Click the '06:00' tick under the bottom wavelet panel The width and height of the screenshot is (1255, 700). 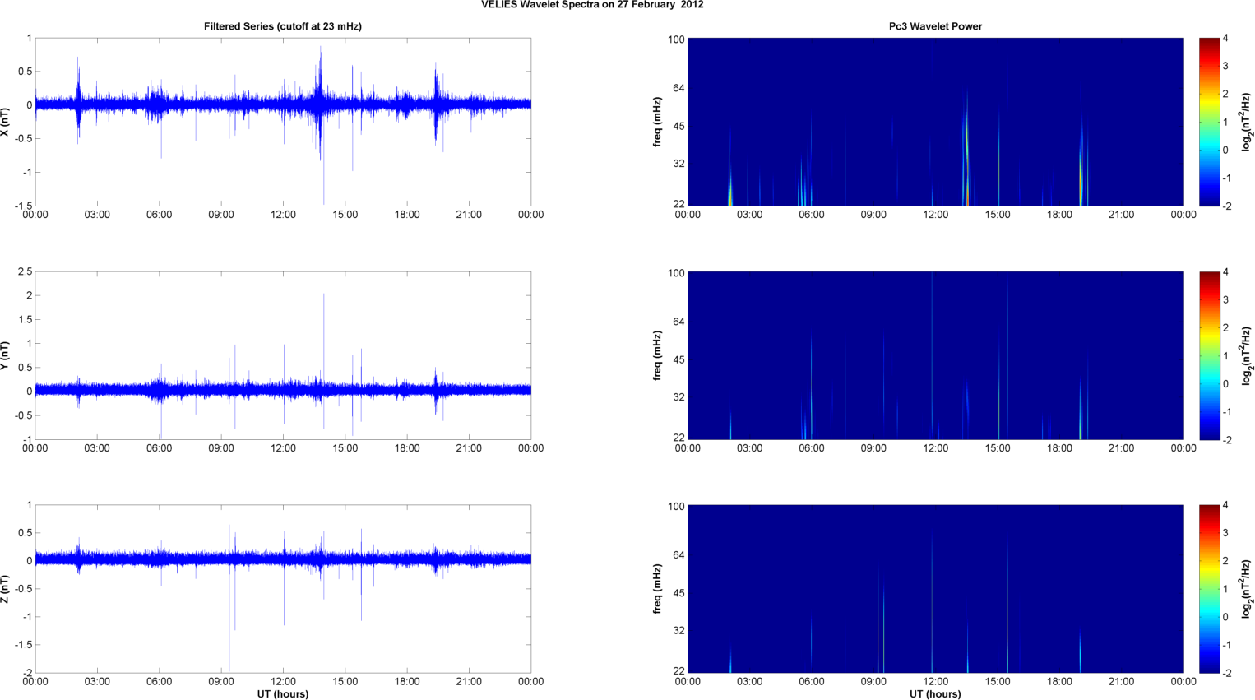[812, 682]
